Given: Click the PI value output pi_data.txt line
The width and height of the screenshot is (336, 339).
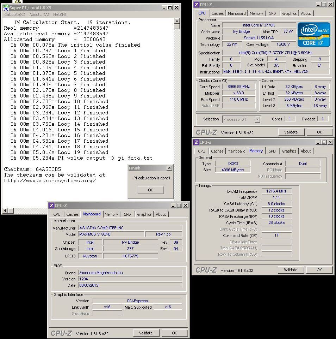Looking at the screenshot, I should 81,158.
